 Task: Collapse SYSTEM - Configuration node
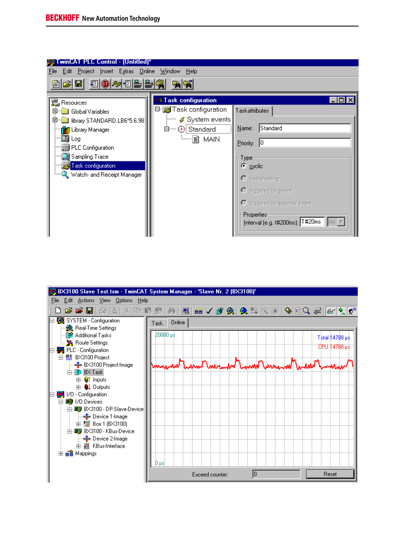point(52,320)
